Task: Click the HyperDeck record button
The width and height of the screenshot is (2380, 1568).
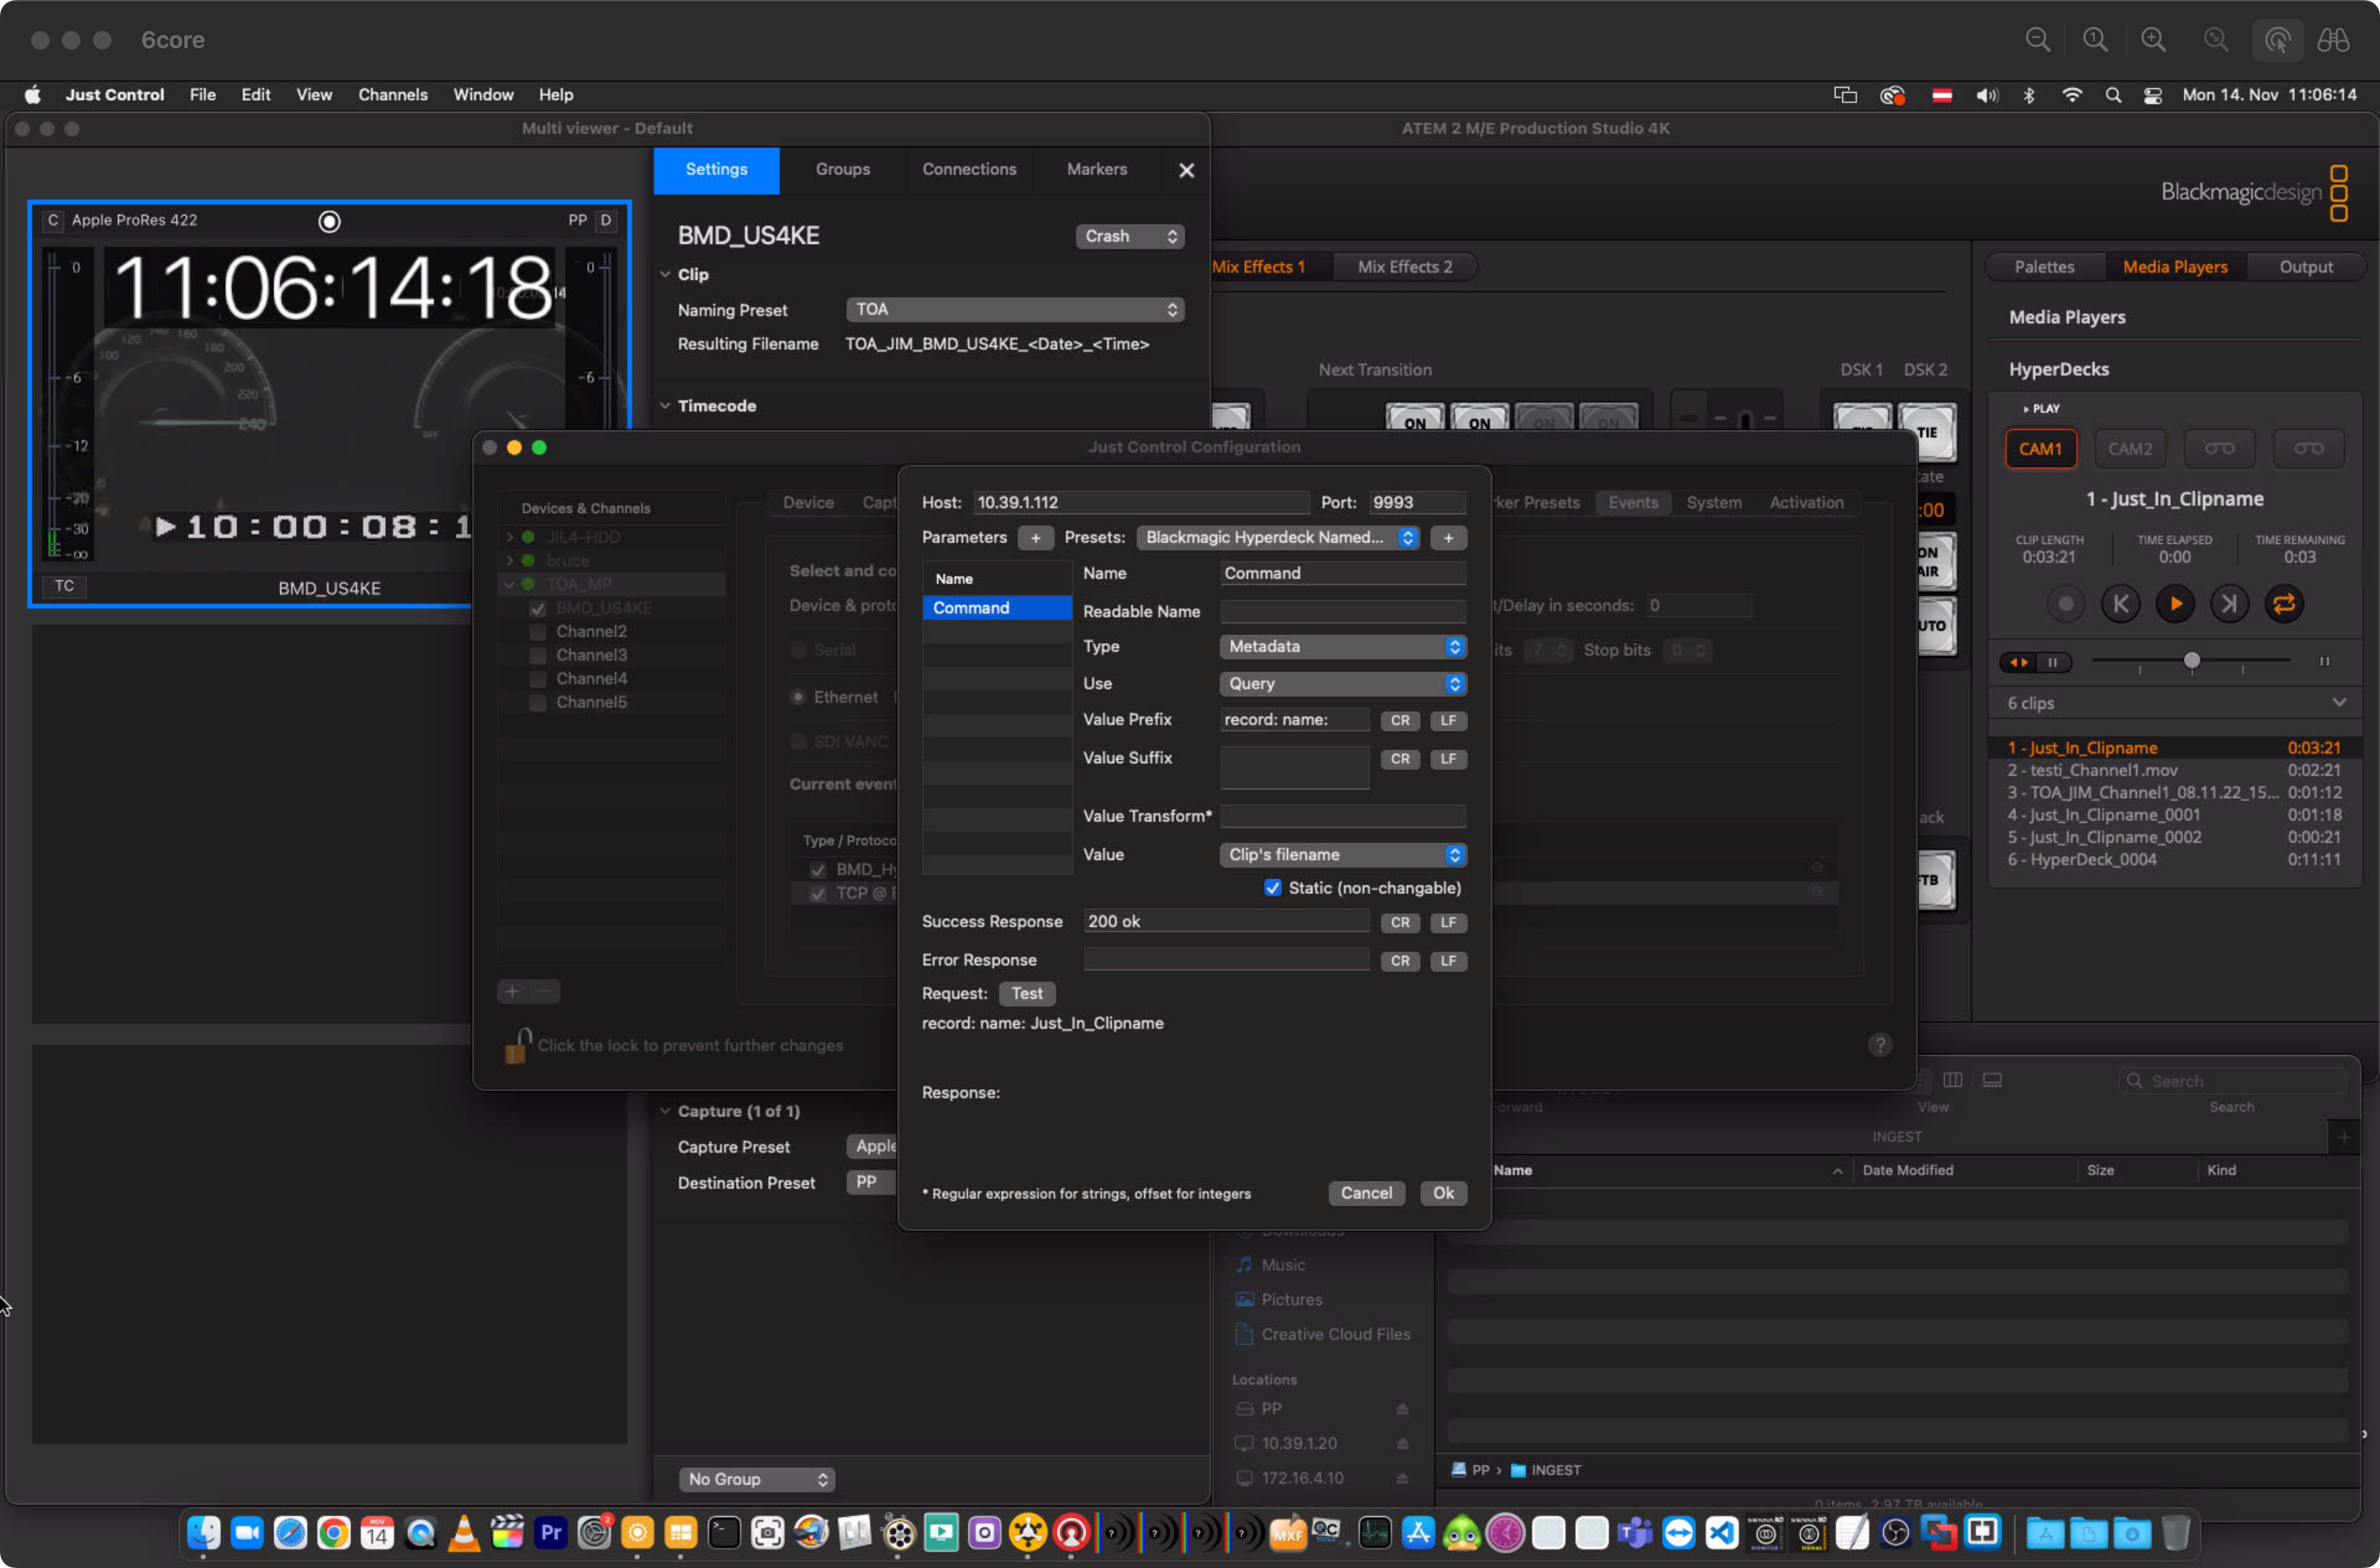Action: [x=2066, y=604]
